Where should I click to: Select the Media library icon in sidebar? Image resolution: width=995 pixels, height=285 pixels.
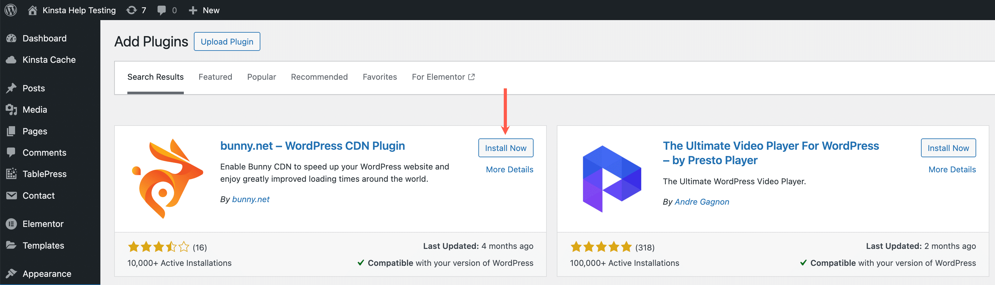(x=11, y=110)
